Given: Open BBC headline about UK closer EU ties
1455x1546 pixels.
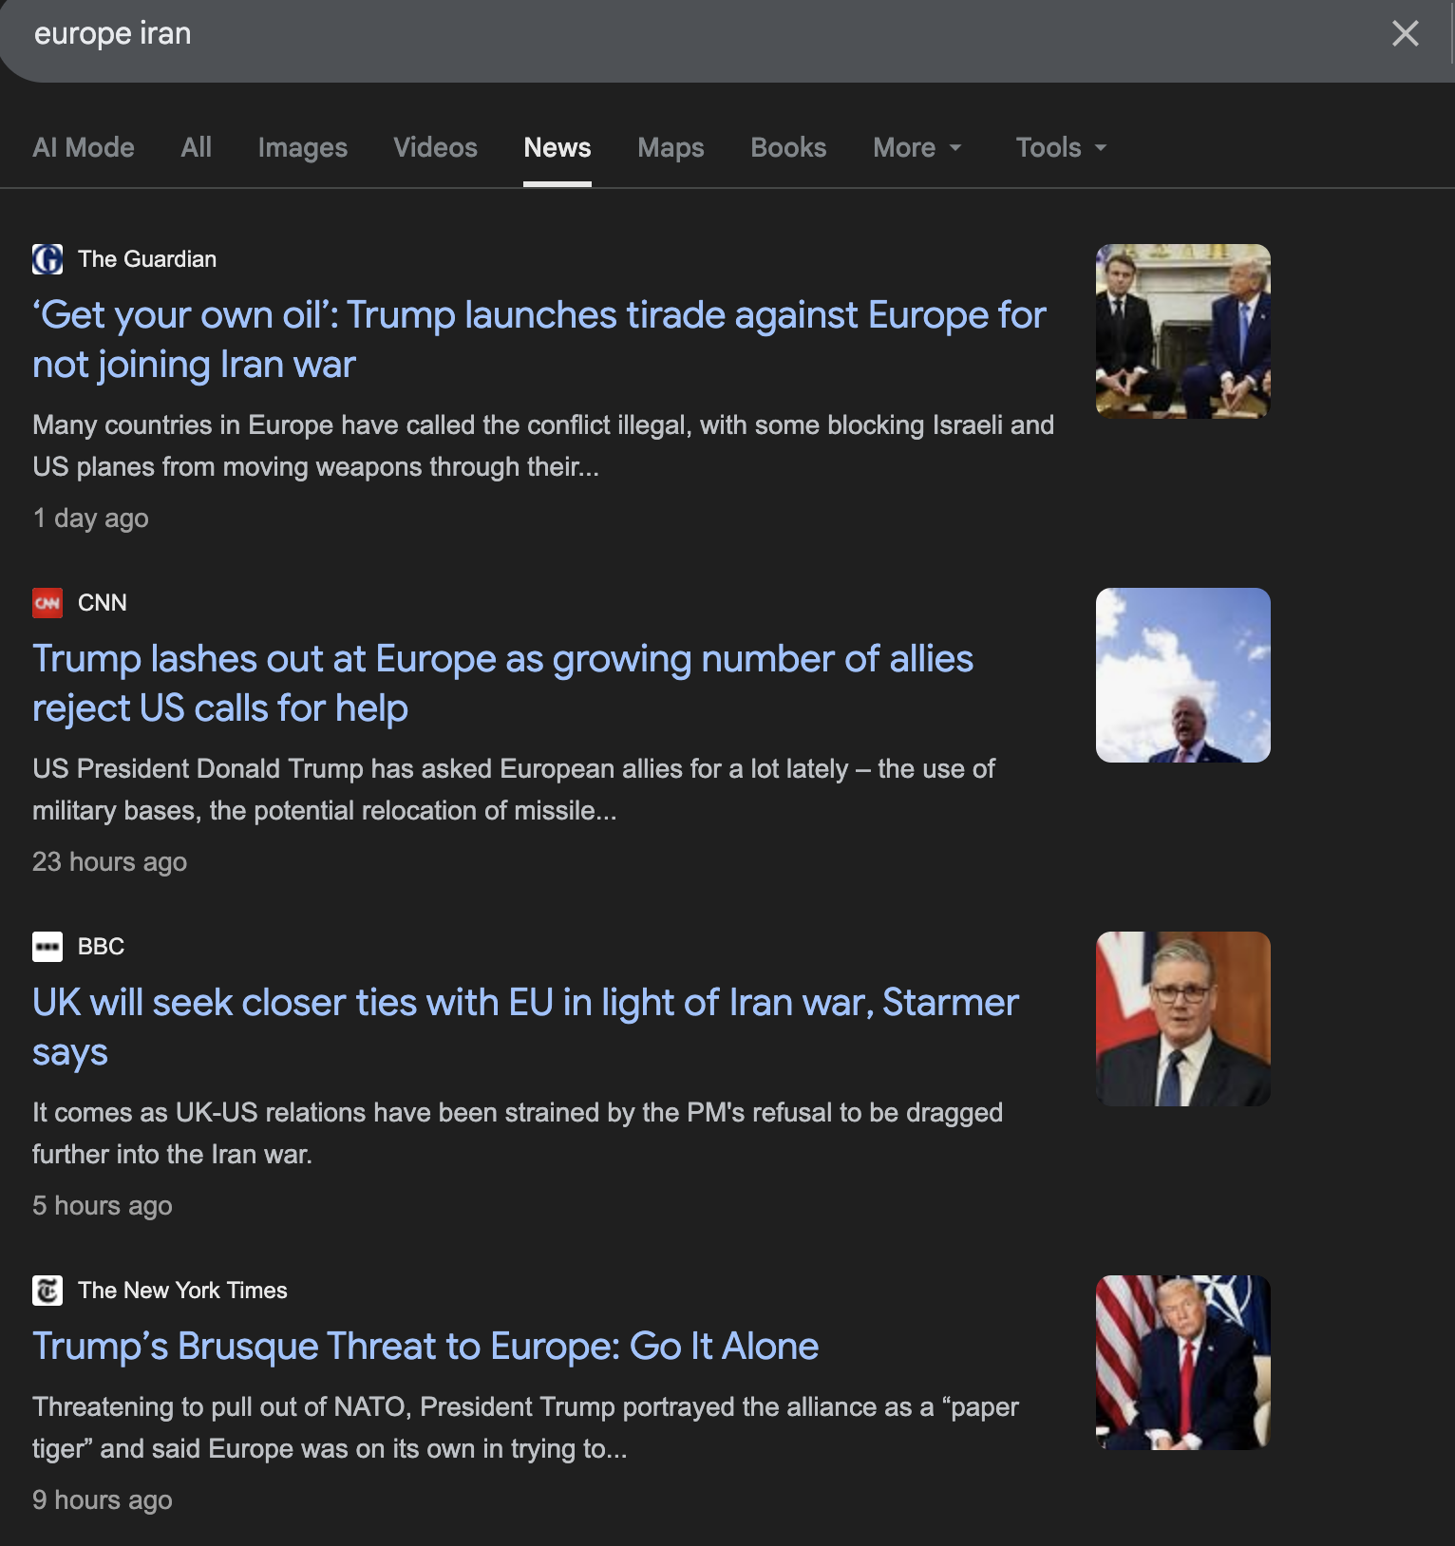Looking at the screenshot, I should pos(525,1028).
